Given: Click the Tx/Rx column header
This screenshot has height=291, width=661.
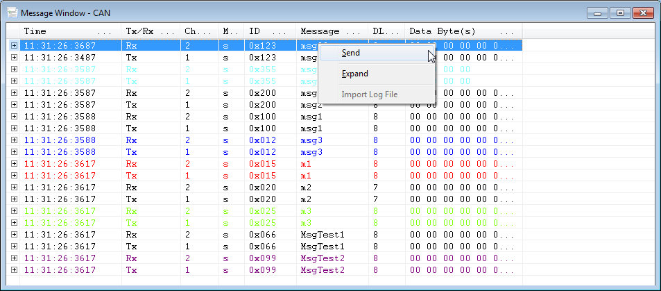Looking at the screenshot, I should point(151,31).
